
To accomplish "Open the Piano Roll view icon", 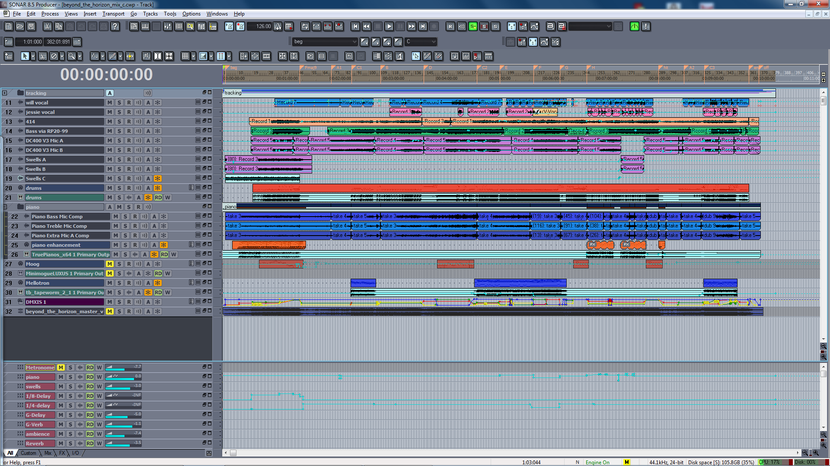I will click(x=145, y=27).
